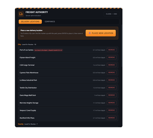Viewport: 153px width, 138px height.
Task: Click '2.1 mi from depot' distance text
Action: click(99, 118)
